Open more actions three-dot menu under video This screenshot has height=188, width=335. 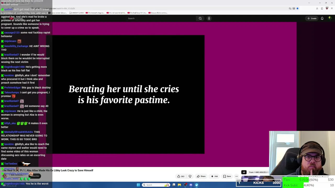coord(237,176)
